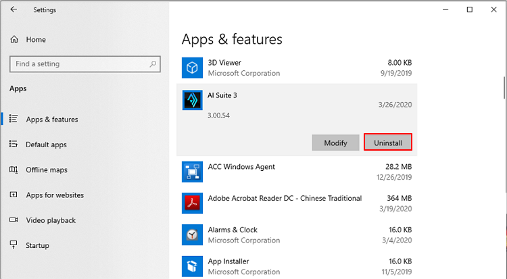
Task: Minimize the Settings window
Action: coord(445,9)
